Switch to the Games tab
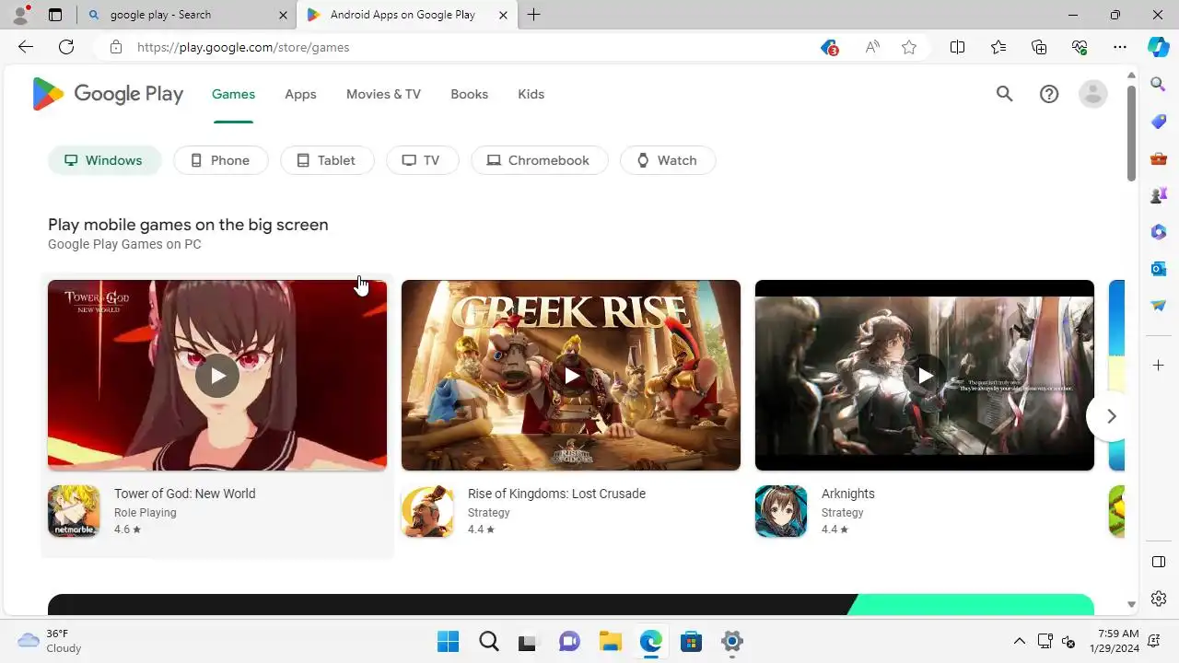Screen dimensions: 1179x663 pyautogui.click(x=233, y=94)
